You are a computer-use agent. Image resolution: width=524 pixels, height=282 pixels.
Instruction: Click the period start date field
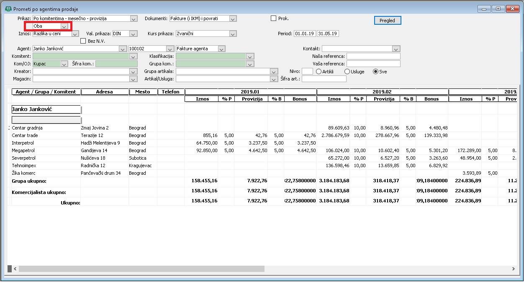pos(305,34)
